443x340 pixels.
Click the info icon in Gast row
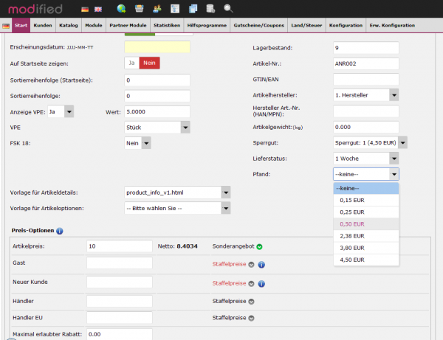[x=261, y=264]
